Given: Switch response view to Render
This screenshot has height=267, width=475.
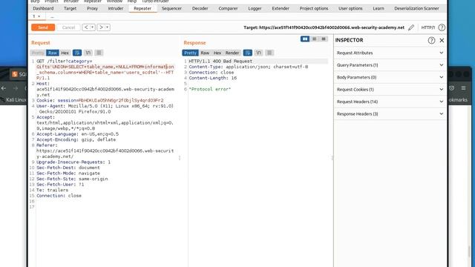Looking at the screenshot, I should coord(232,53).
